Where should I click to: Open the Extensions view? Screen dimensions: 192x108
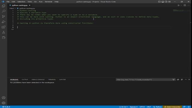(x=4, y=27)
